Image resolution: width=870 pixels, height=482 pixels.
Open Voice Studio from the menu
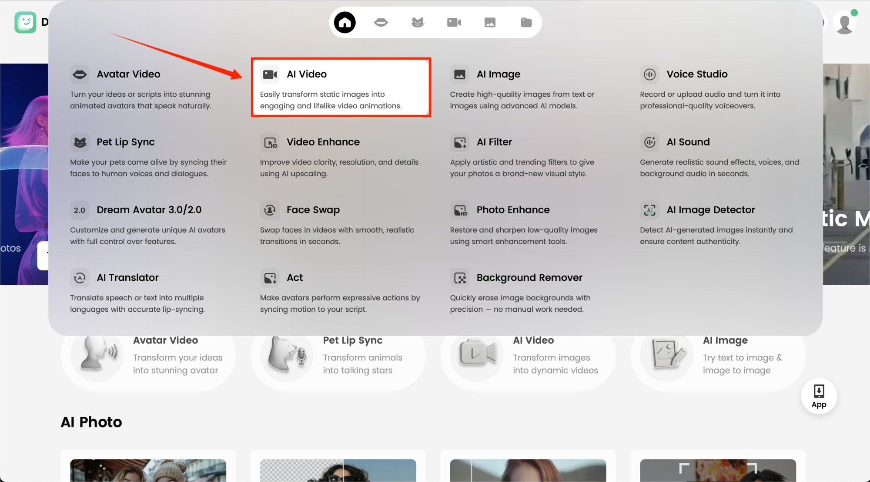pyautogui.click(x=696, y=74)
